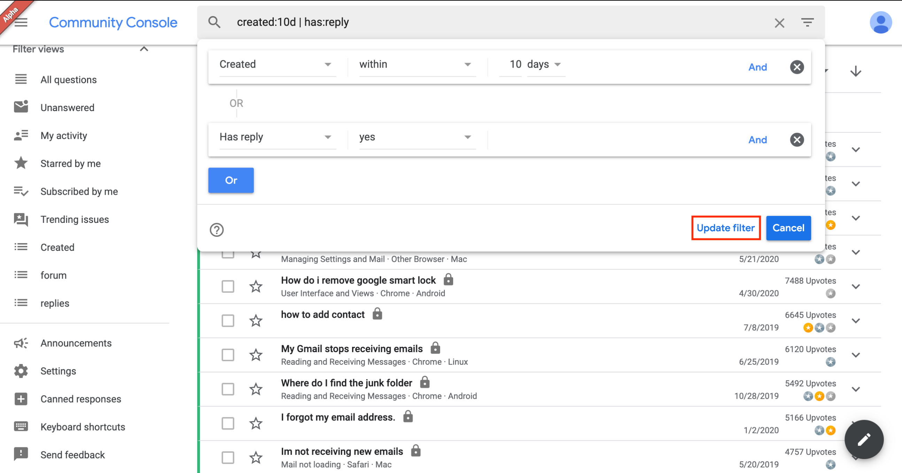This screenshot has width=902, height=473.
Task: Click the Send feedback icon
Action: click(21, 454)
